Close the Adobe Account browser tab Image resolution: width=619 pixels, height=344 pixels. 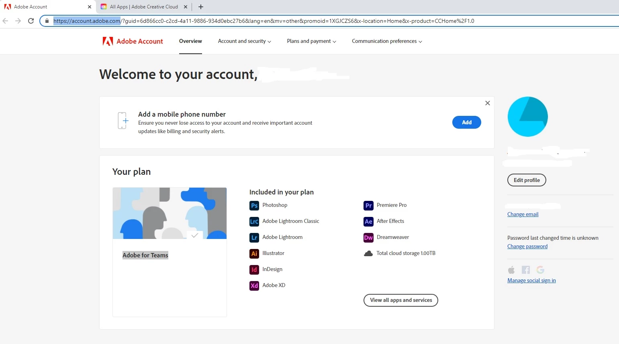[90, 7]
